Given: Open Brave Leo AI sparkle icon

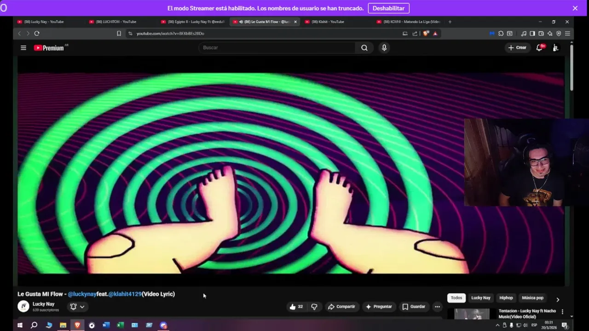Looking at the screenshot, I should click(x=550, y=34).
